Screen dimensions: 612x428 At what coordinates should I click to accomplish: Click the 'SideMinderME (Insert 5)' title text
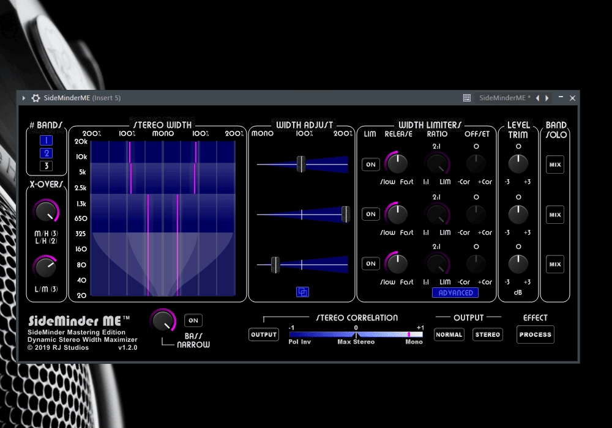[82, 98]
